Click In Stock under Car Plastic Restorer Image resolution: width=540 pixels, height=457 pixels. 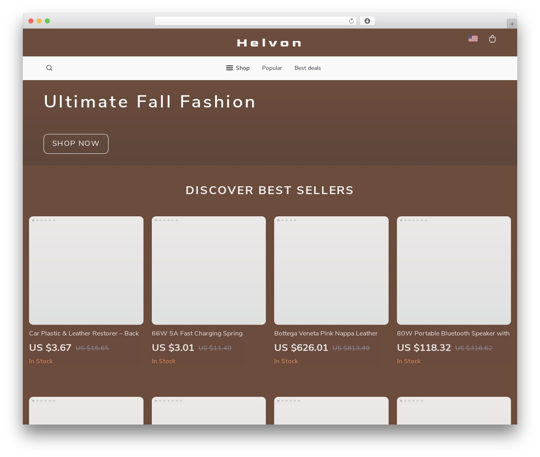(x=41, y=361)
